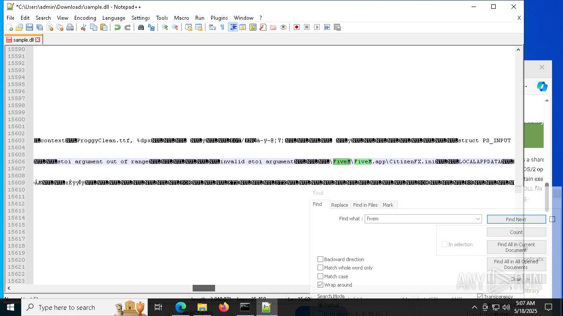Expand the Find what history dropdown

pyautogui.click(x=478, y=219)
